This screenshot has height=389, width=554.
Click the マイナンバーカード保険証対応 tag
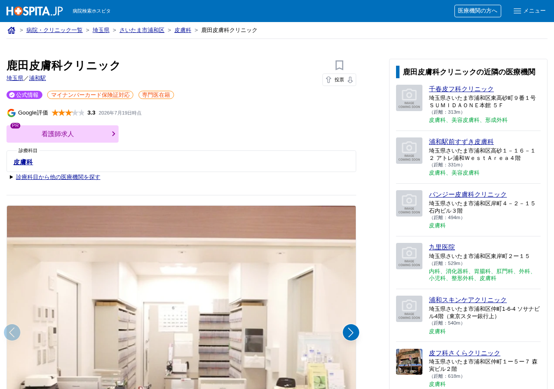90,95
